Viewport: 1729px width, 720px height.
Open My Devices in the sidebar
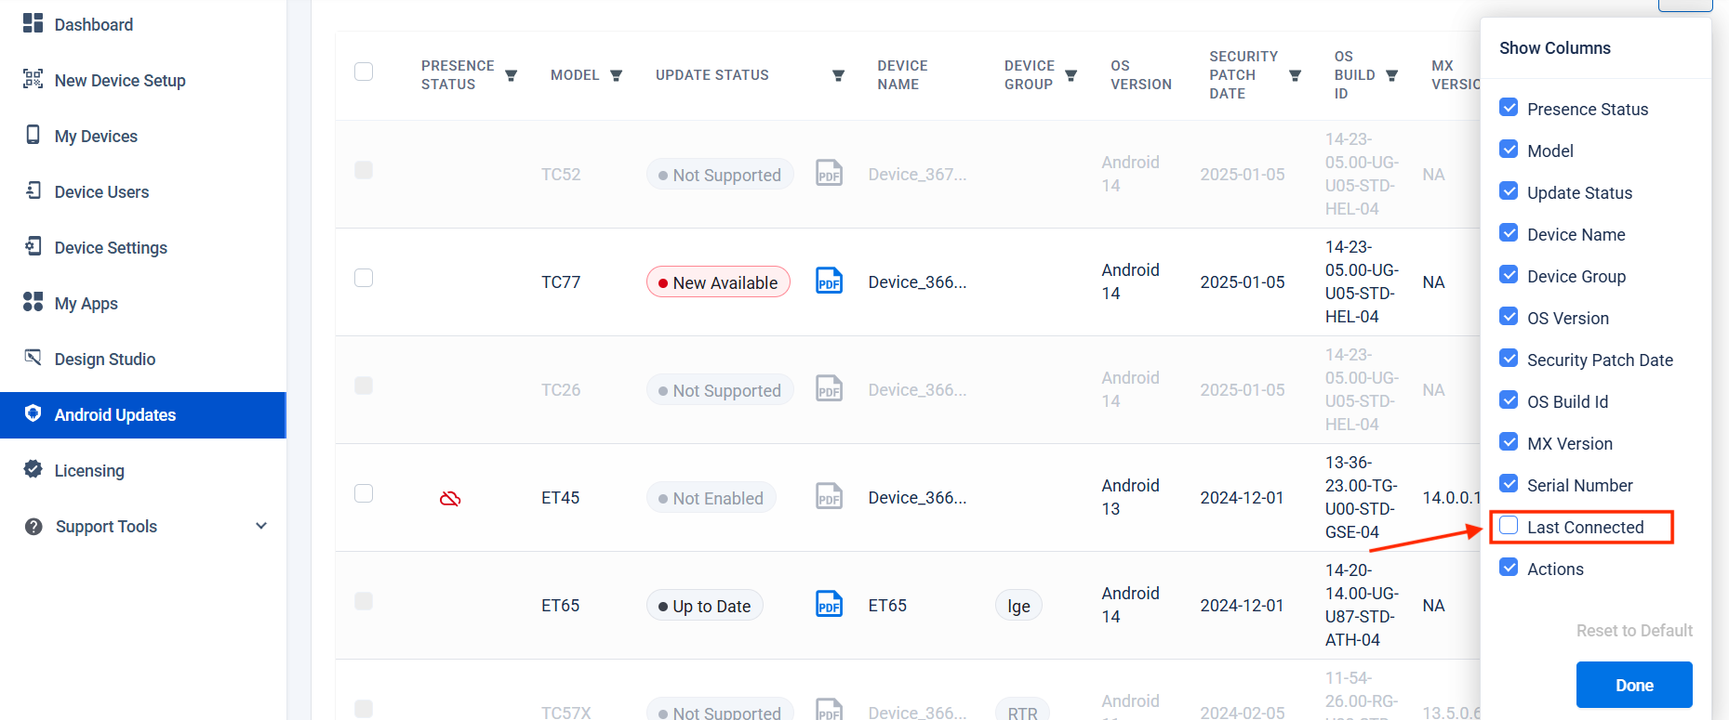pyautogui.click(x=96, y=137)
